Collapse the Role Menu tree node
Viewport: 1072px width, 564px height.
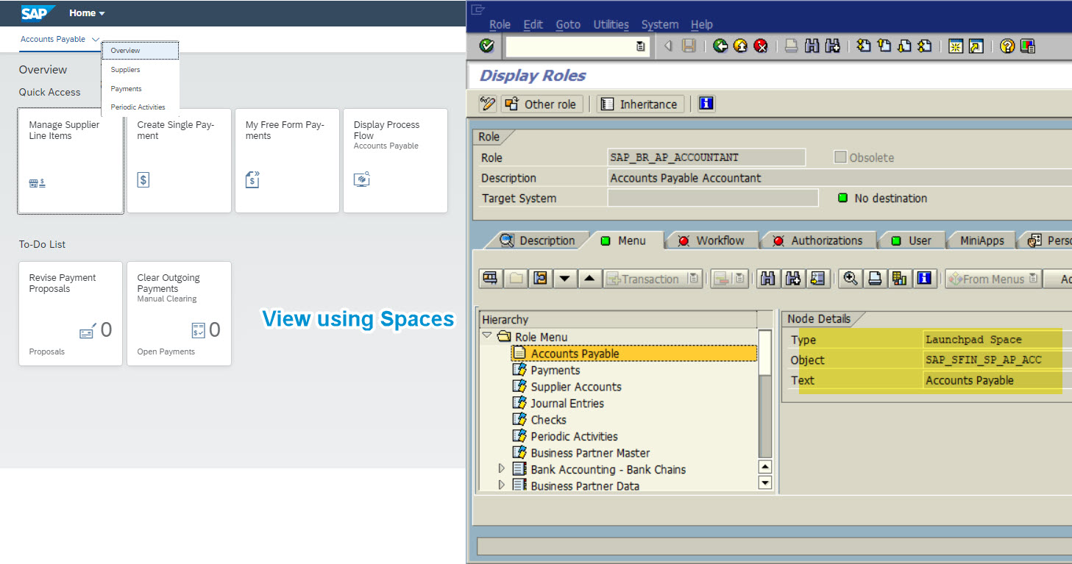pos(486,336)
